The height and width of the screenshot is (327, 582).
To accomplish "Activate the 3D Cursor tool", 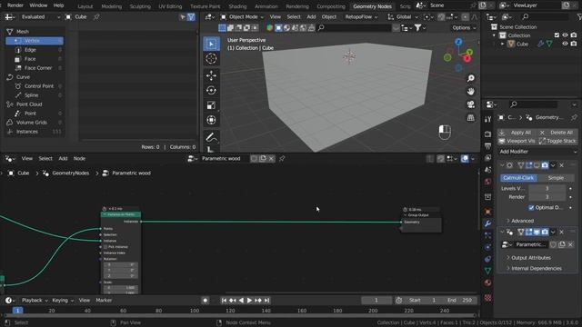I will [211, 58].
